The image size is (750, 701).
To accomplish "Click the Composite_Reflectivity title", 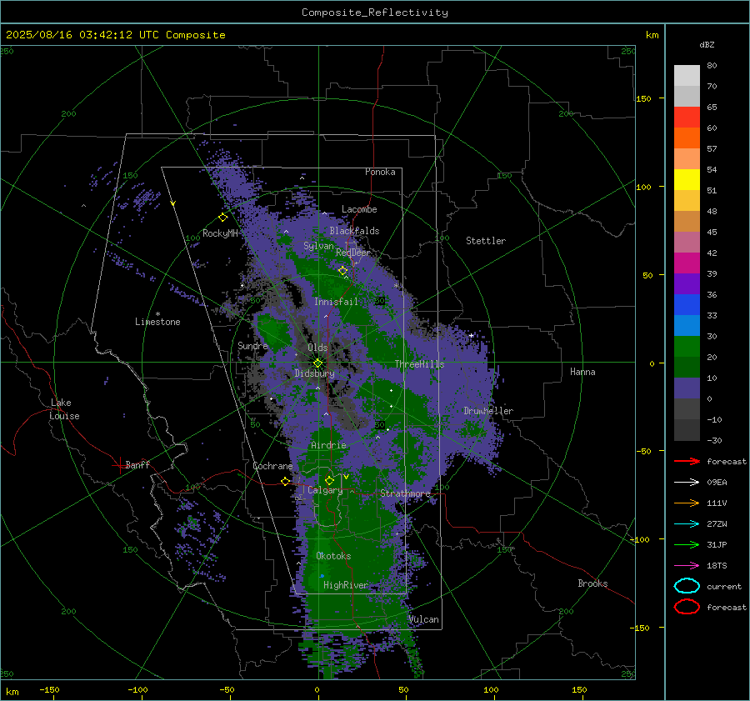I will pyautogui.click(x=375, y=13).
